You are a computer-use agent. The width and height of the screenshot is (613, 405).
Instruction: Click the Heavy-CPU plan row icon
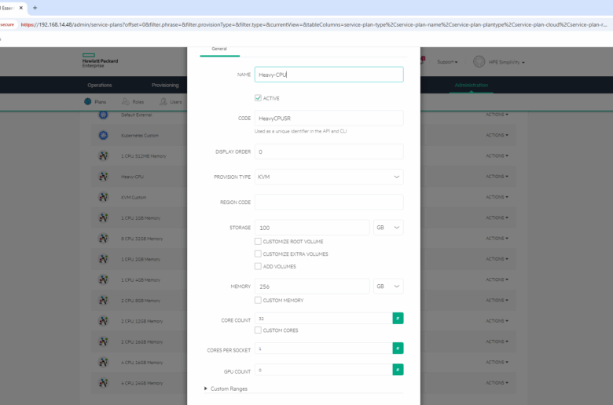point(103,177)
